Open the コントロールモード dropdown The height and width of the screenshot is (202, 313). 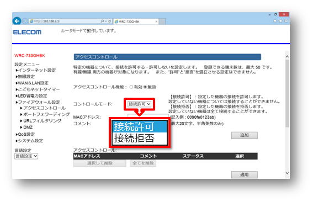139,104
